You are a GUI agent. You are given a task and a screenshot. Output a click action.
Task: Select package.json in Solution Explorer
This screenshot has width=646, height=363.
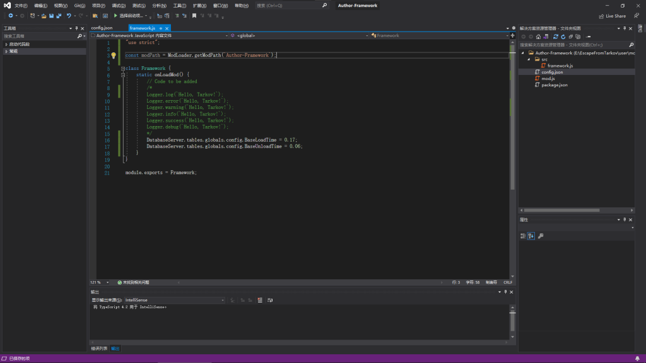(x=555, y=85)
